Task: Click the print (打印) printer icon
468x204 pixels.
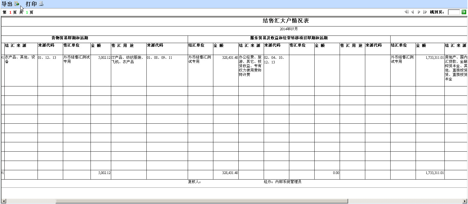Action: pyautogui.click(x=41, y=3)
